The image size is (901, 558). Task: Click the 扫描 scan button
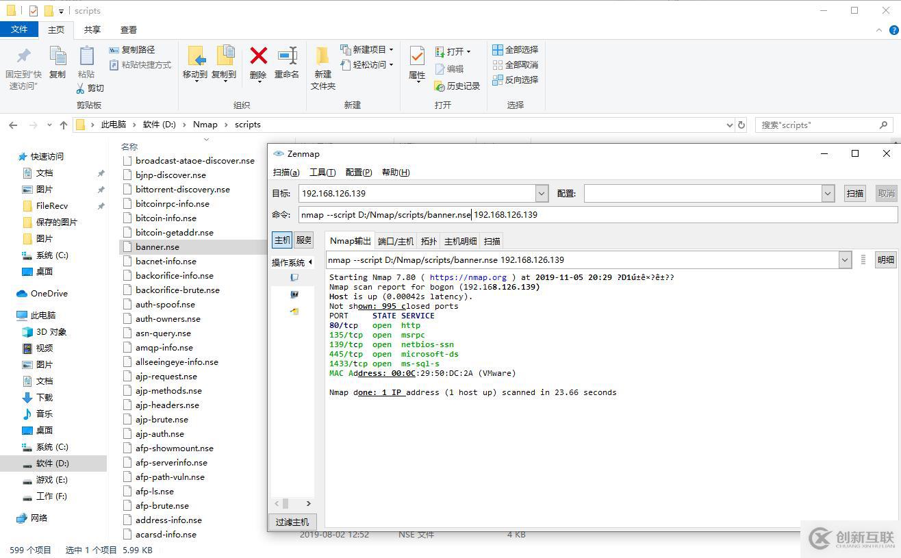point(854,194)
